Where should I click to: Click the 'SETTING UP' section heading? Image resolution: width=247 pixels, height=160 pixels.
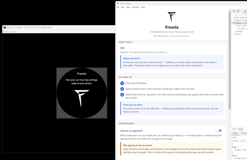(125, 77)
